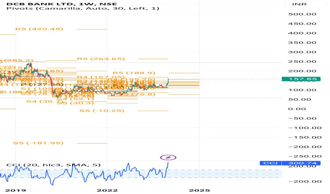Select the CCI (20, hlc3, SMA, 5) legend

click(53, 165)
